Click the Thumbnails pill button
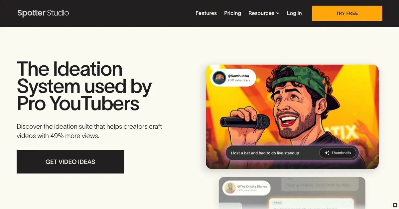 (337, 153)
